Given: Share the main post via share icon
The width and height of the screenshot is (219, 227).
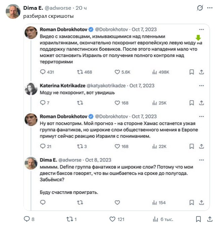Looking at the screenshot, I should pos(210,219).
